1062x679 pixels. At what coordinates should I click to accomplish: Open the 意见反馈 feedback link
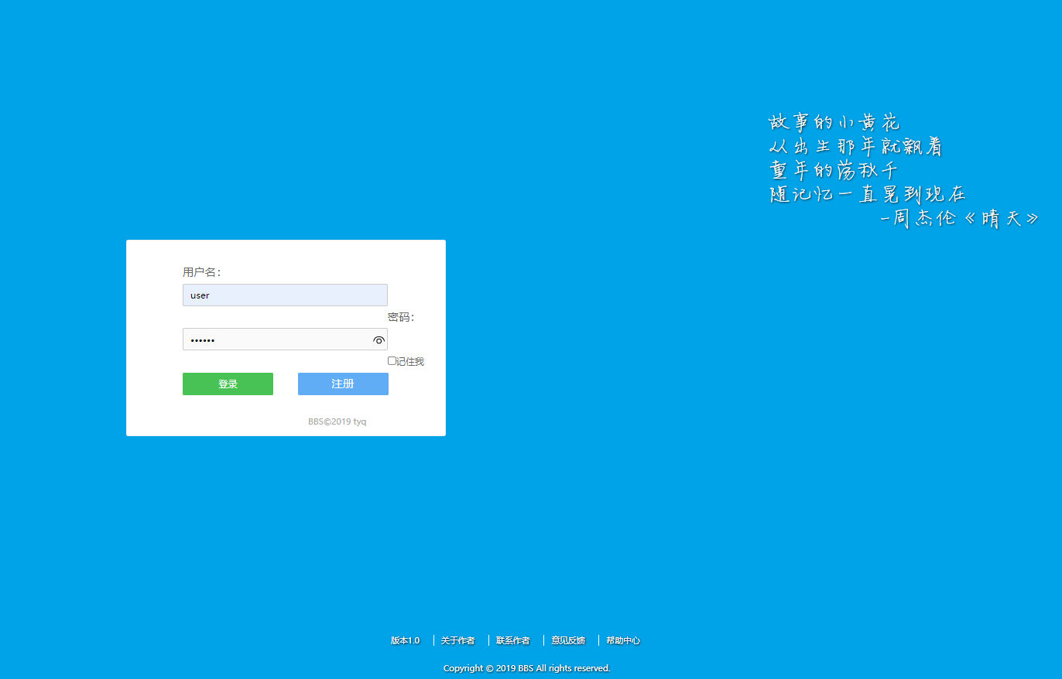(x=568, y=640)
